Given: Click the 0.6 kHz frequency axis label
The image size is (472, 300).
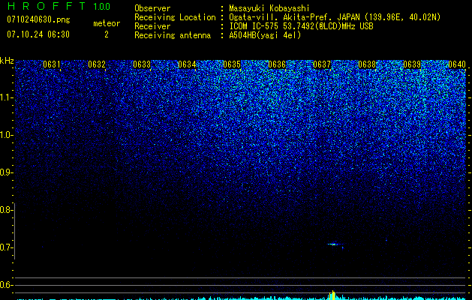Looking at the screenshot, I should (x=6, y=285).
